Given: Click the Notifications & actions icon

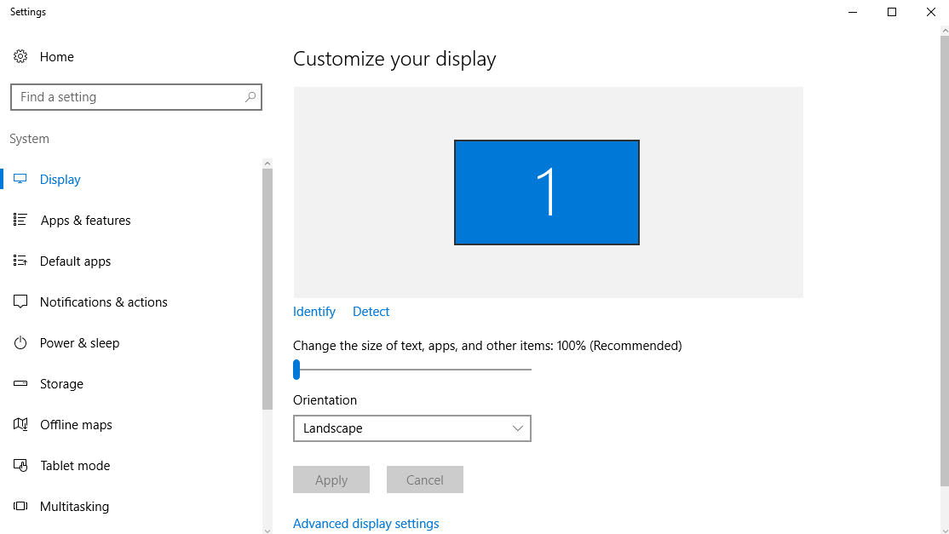Looking at the screenshot, I should (20, 301).
